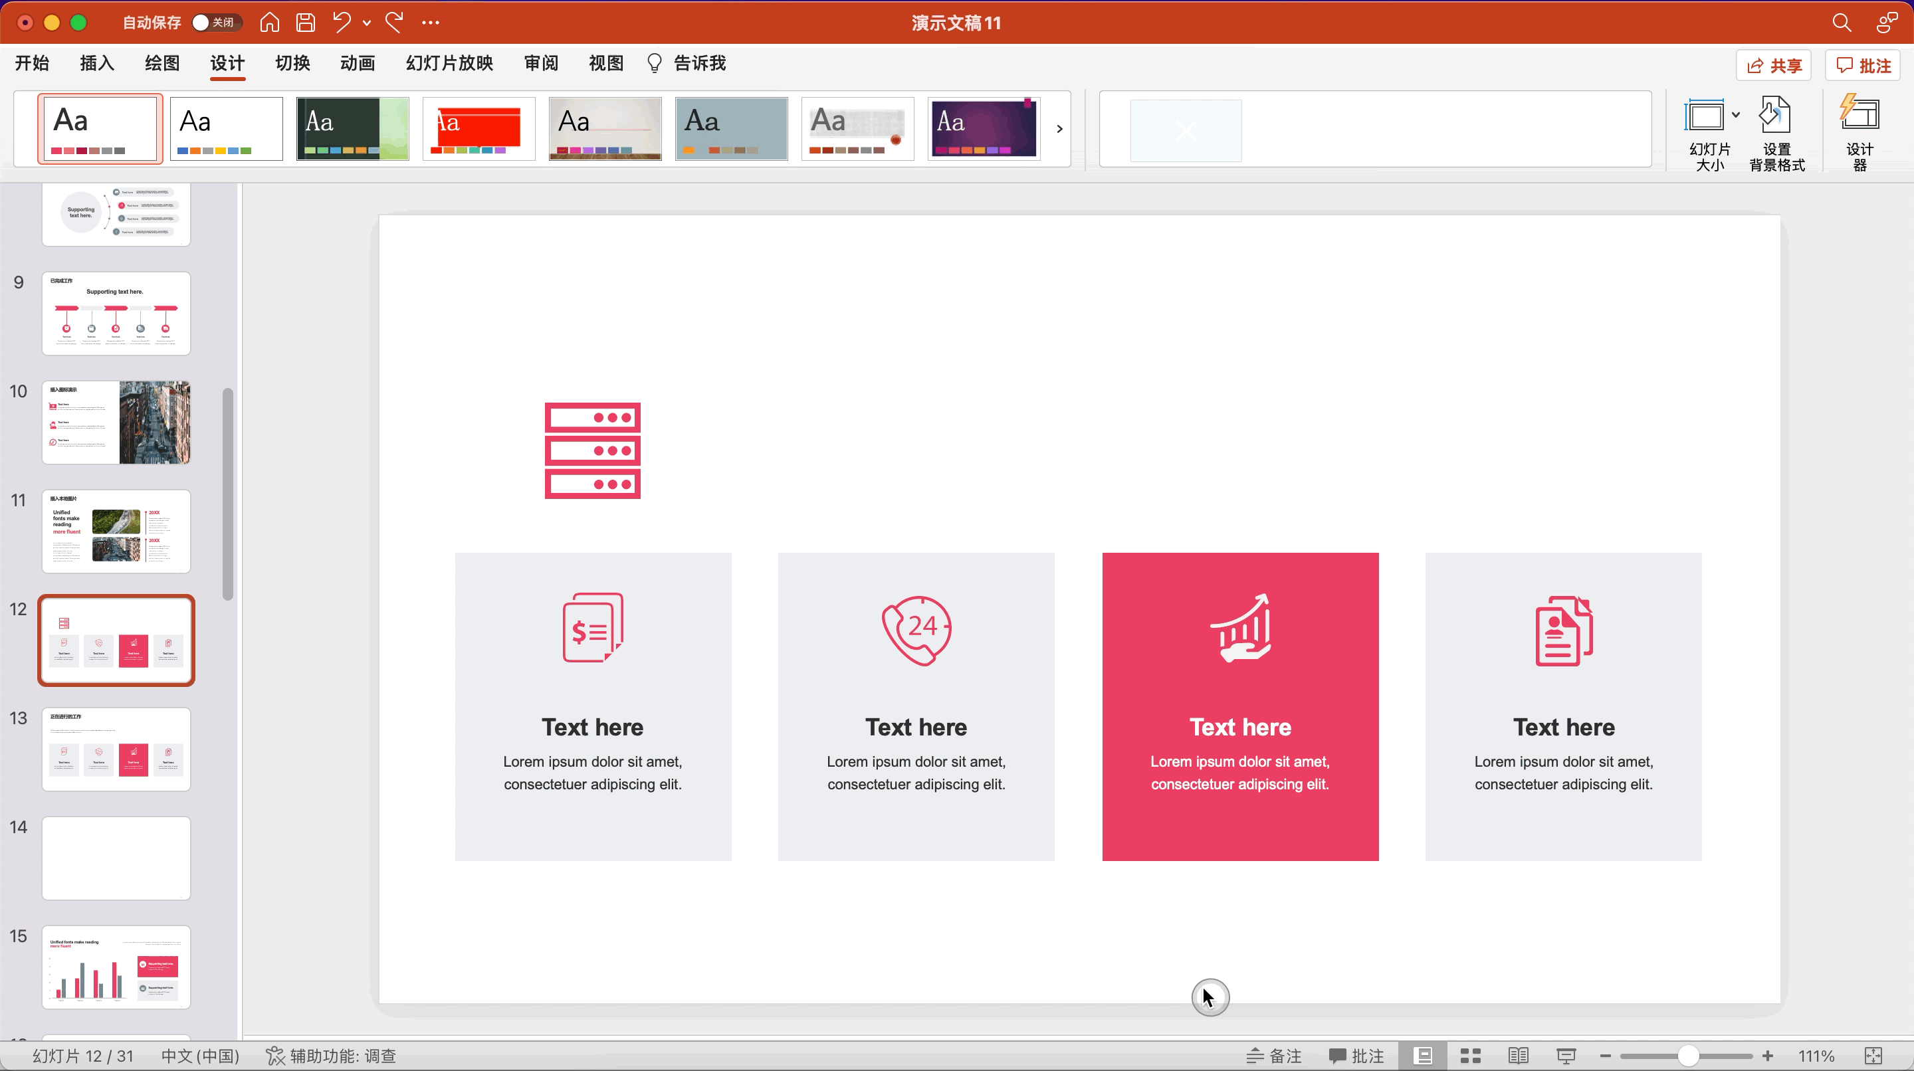1914x1071 pixels.
Task: Click the Share (共享) button
Action: pyautogui.click(x=1774, y=65)
